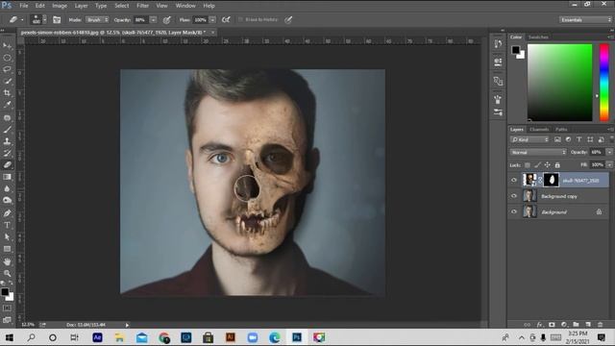This screenshot has width=615, height=346.
Task: Click the Background copy layer name
Action: pyautogui.click(x=559, y=196)
